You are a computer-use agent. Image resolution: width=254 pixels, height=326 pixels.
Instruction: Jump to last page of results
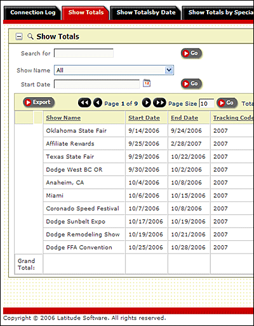pyautogui.click(x=159, y=103)
